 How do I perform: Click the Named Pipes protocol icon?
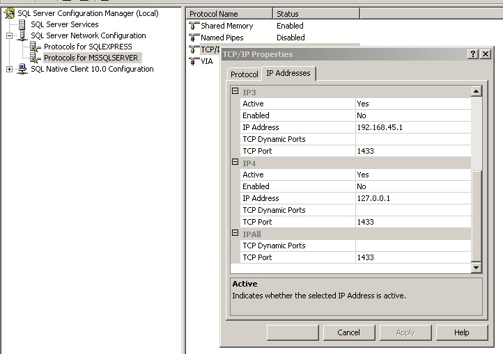[194, 38]
